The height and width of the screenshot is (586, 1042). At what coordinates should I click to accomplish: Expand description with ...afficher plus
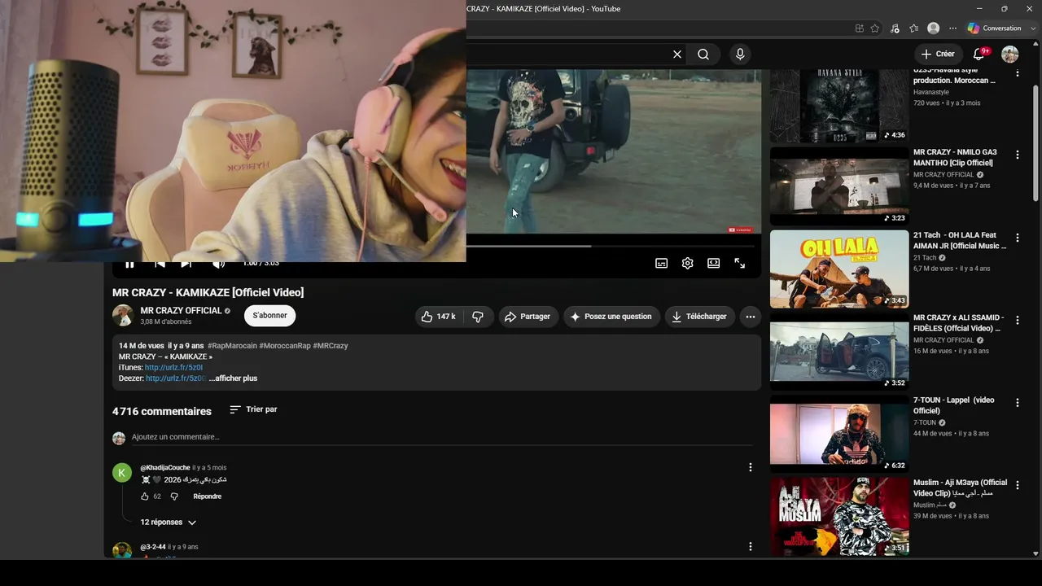pos(233,378)
